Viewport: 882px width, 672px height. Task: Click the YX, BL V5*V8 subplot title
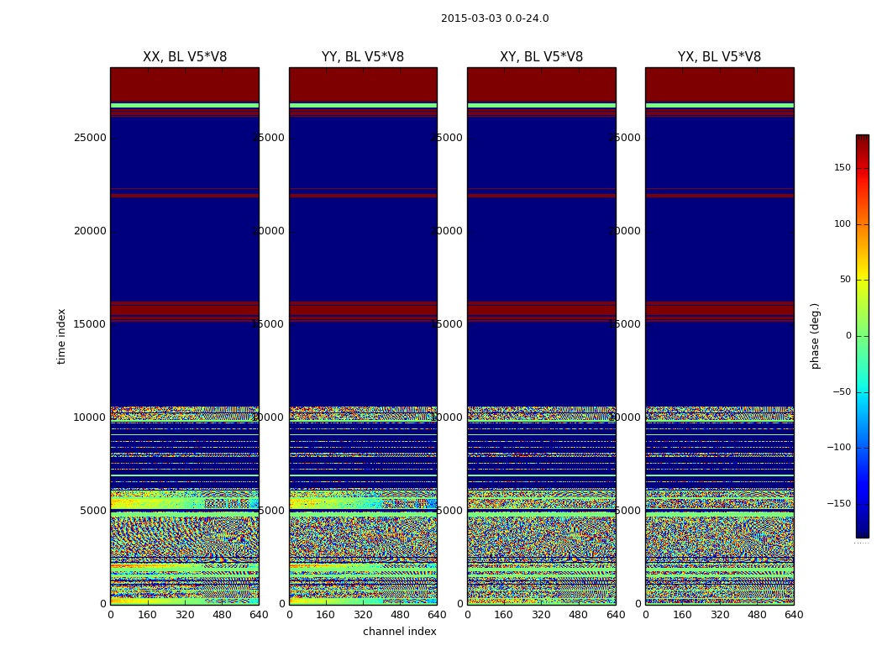pos(719,57)
